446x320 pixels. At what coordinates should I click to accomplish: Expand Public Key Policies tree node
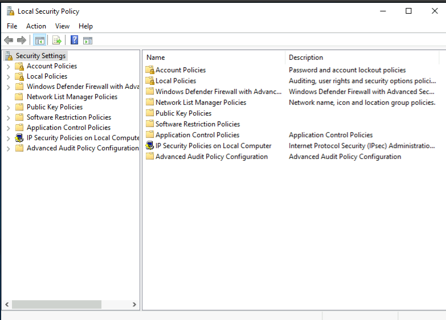pos(9,108)
